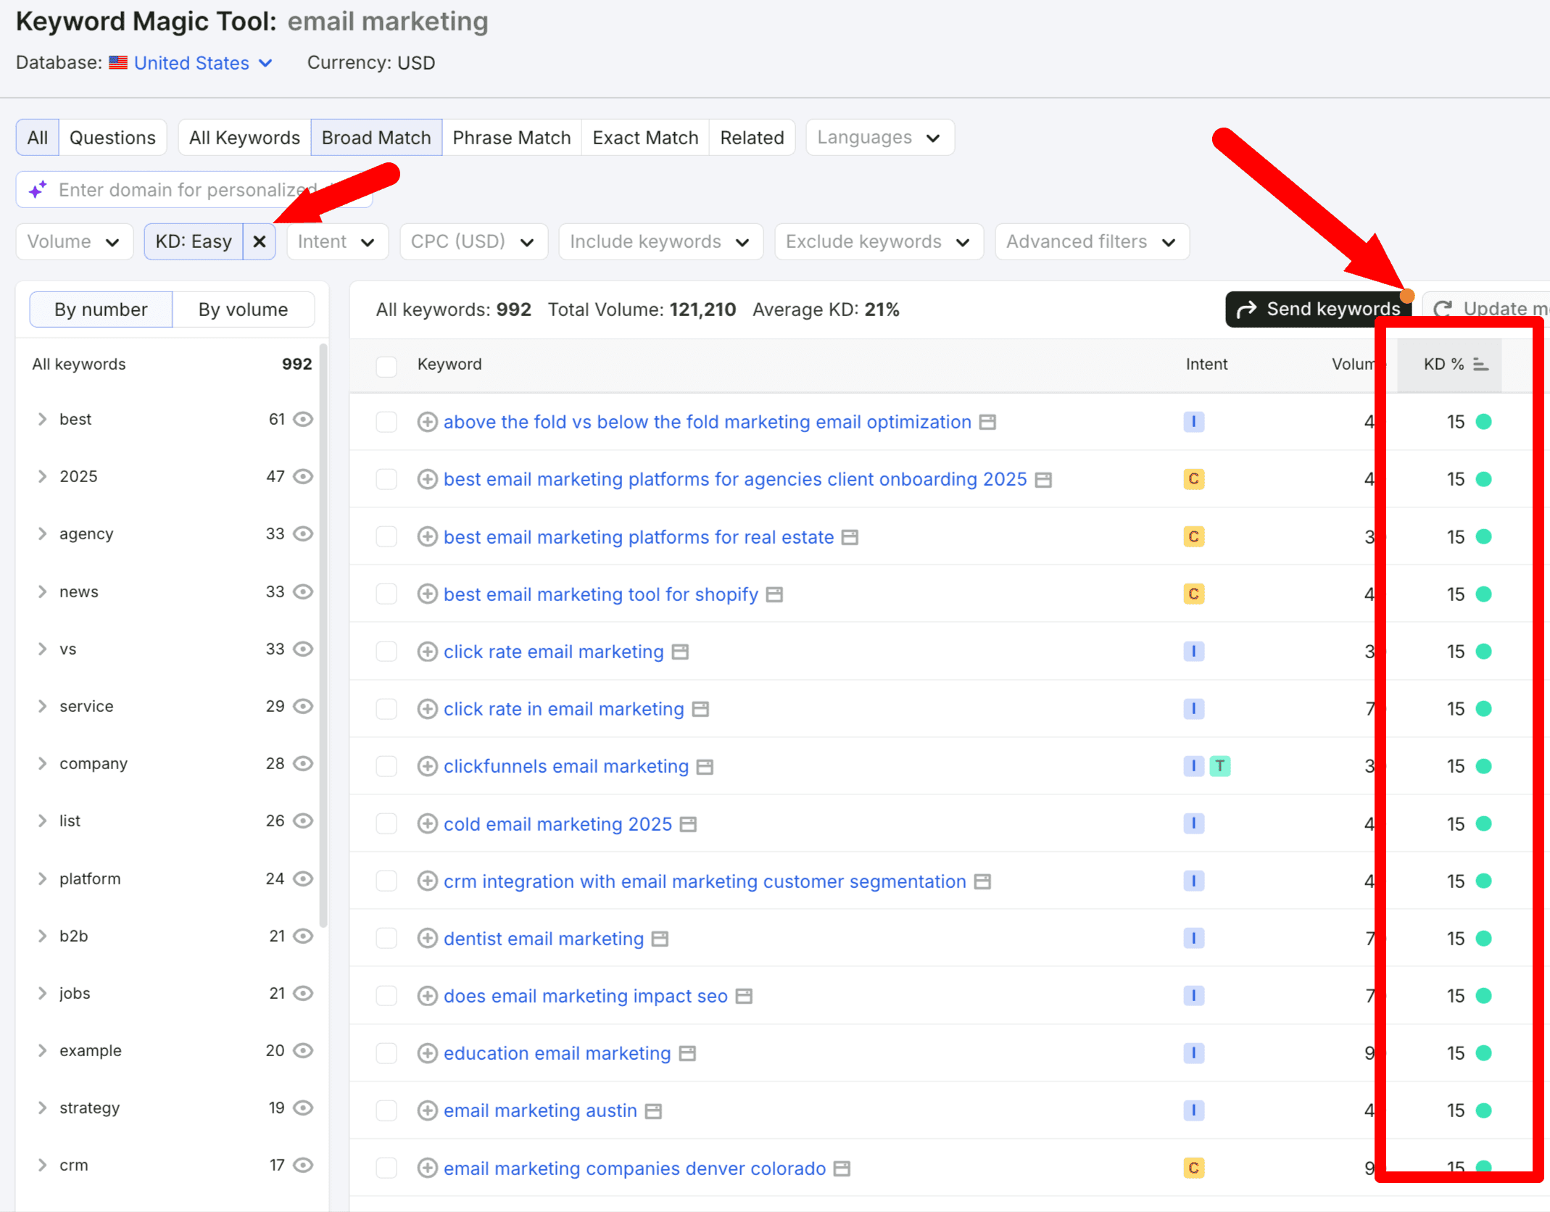Image resolution: width=1550 pixels, height=1212 pixels.
Task: Select checkbox for 'dentist email marketing'
Action: click(386, 939)
